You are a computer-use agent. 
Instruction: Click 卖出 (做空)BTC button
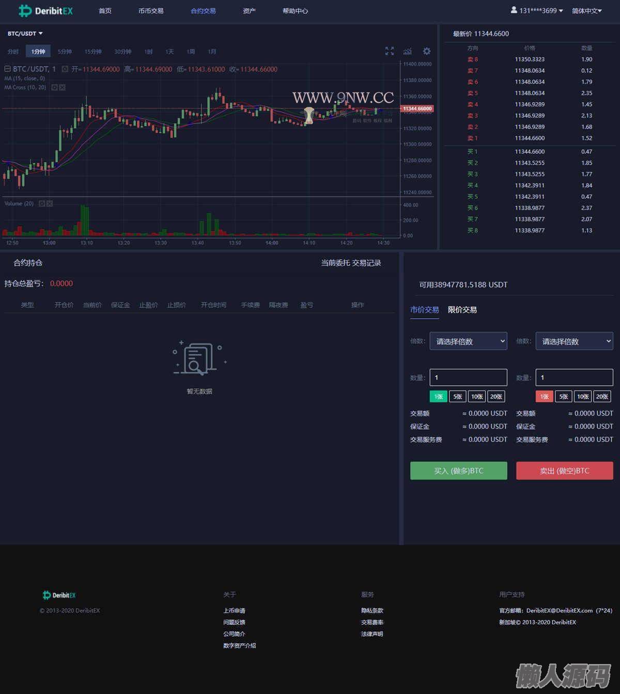564,470
